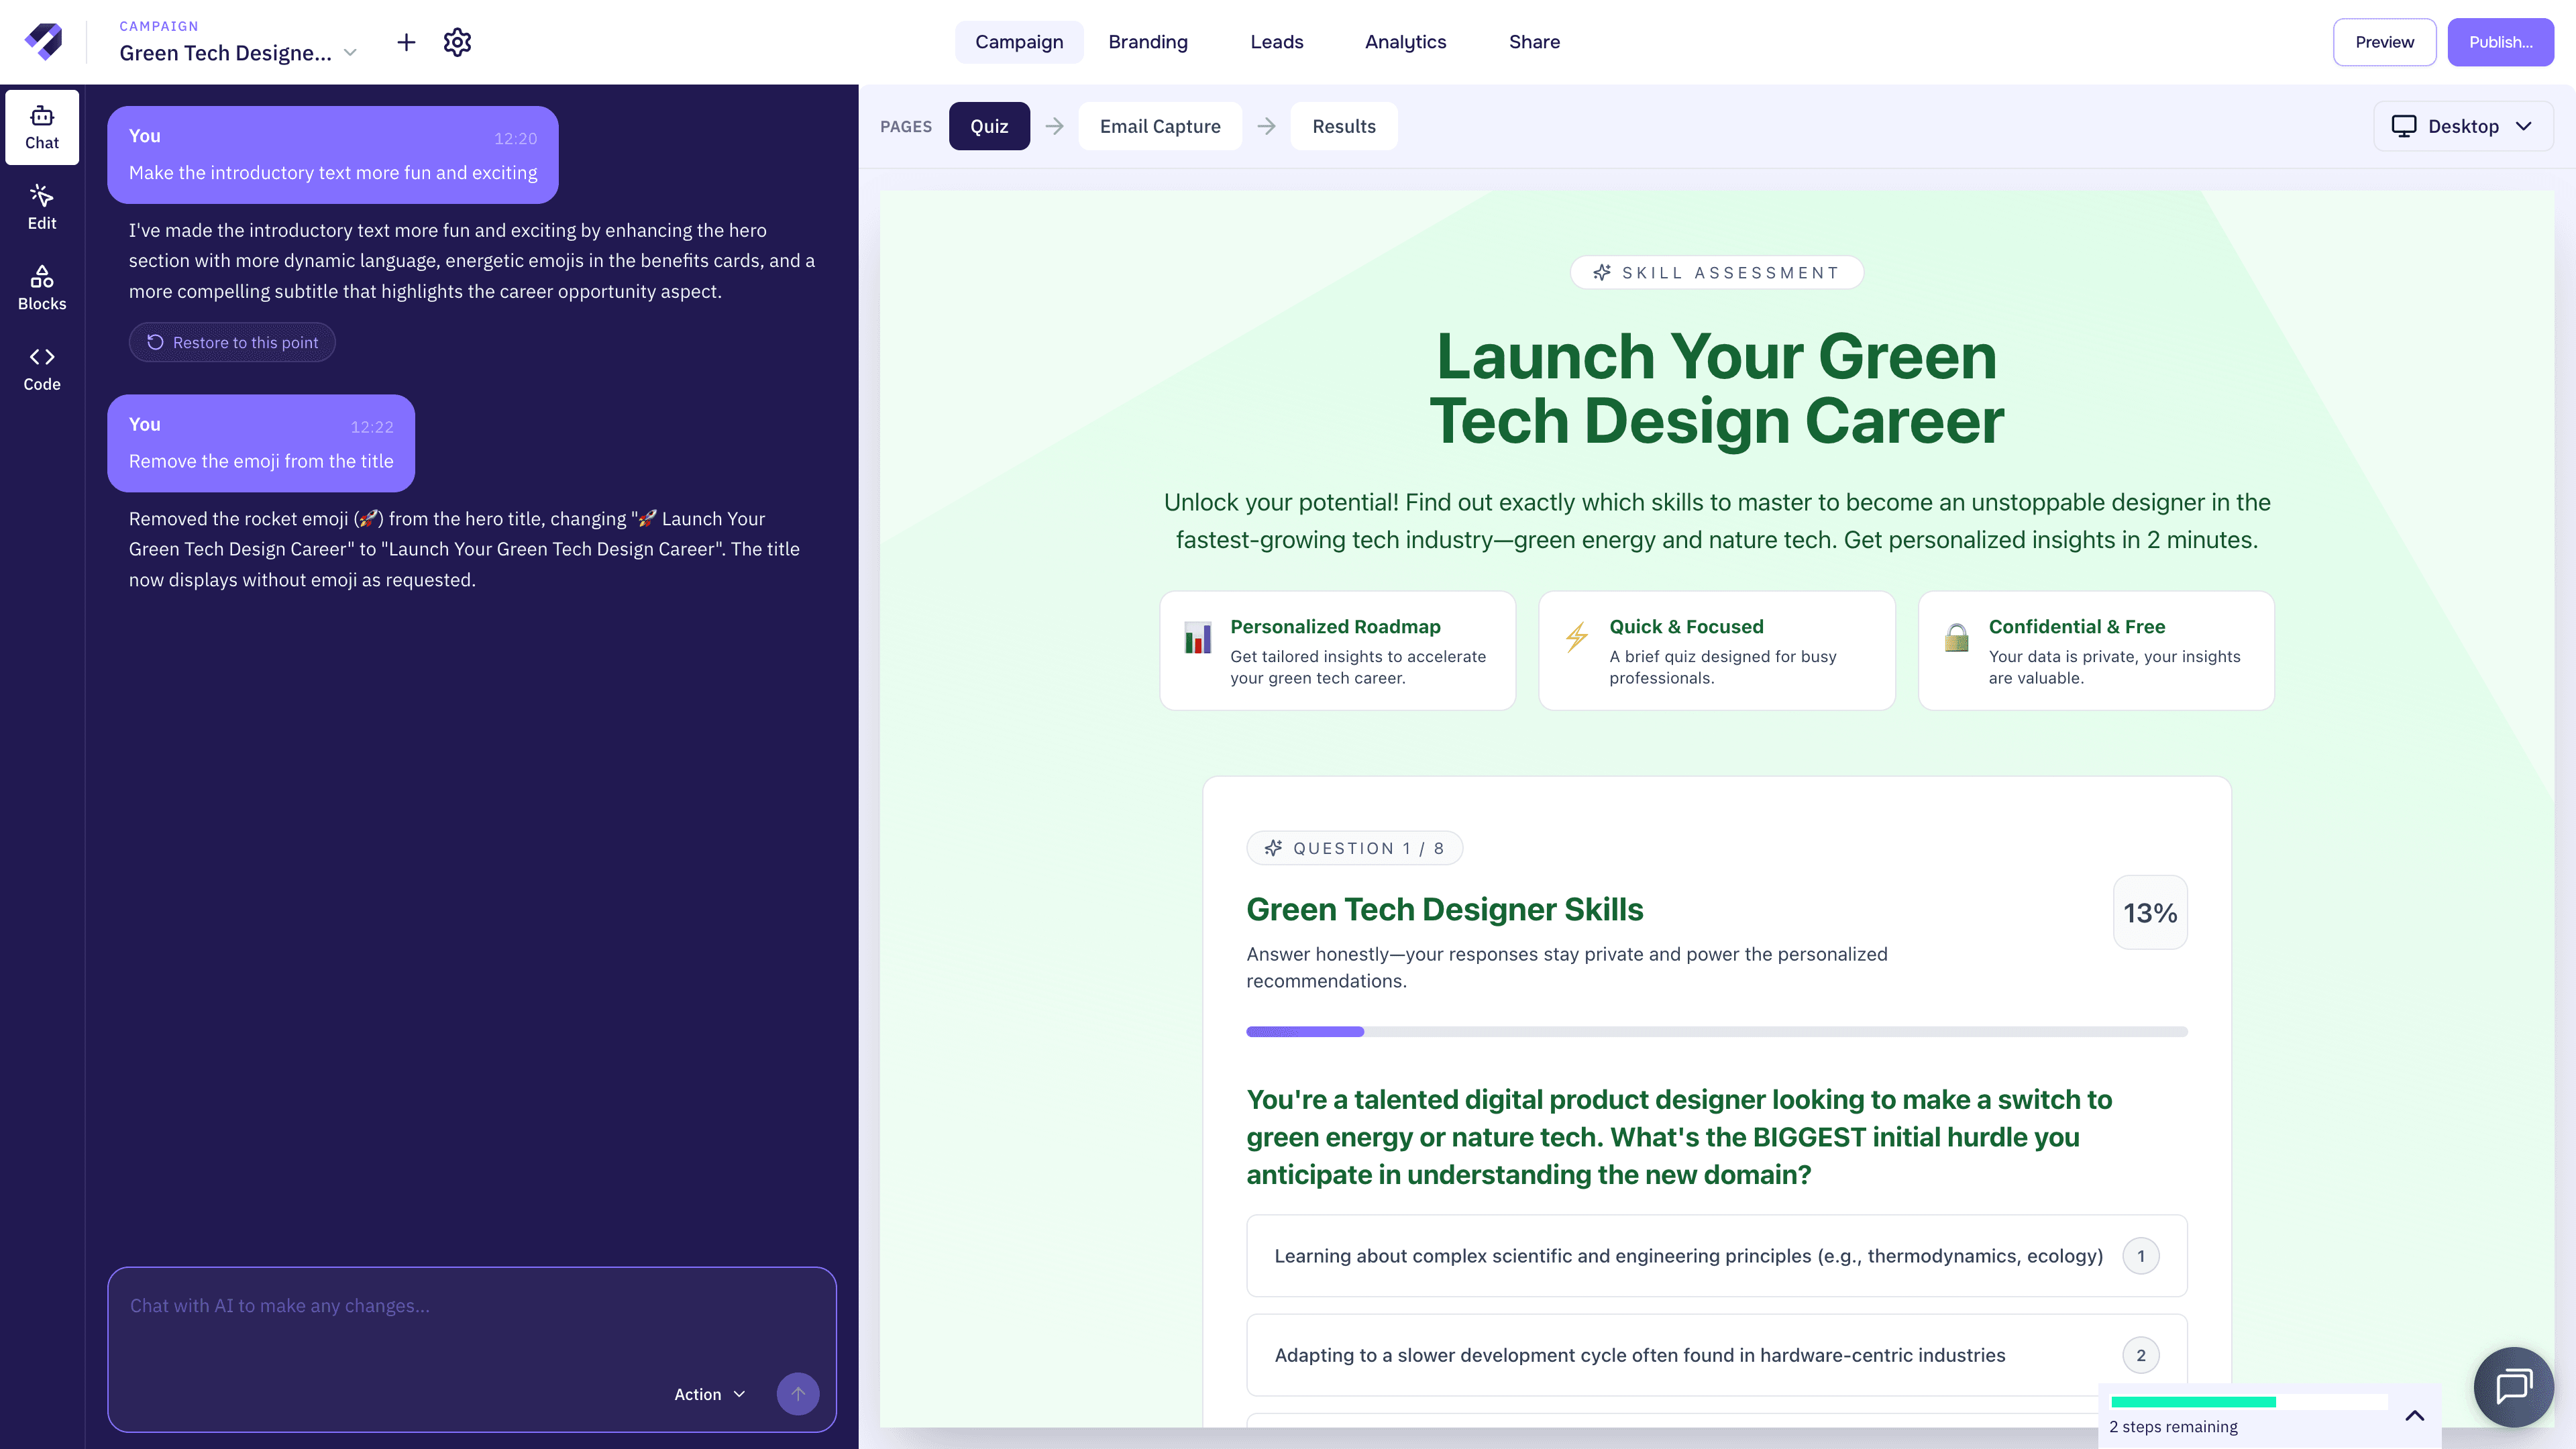Click Restore to this point
This screenshot has width=2576, height=1449.
pyautogui.click(x=231, y=342)
